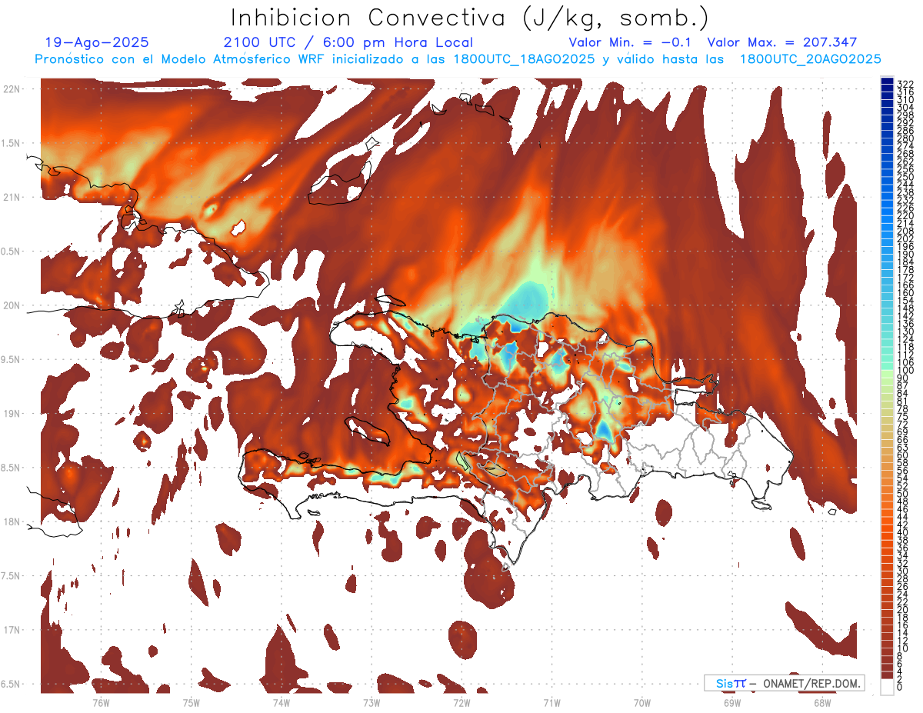
Task: Click the '0' colorbar value label
Action: click(x=900, y=686)
